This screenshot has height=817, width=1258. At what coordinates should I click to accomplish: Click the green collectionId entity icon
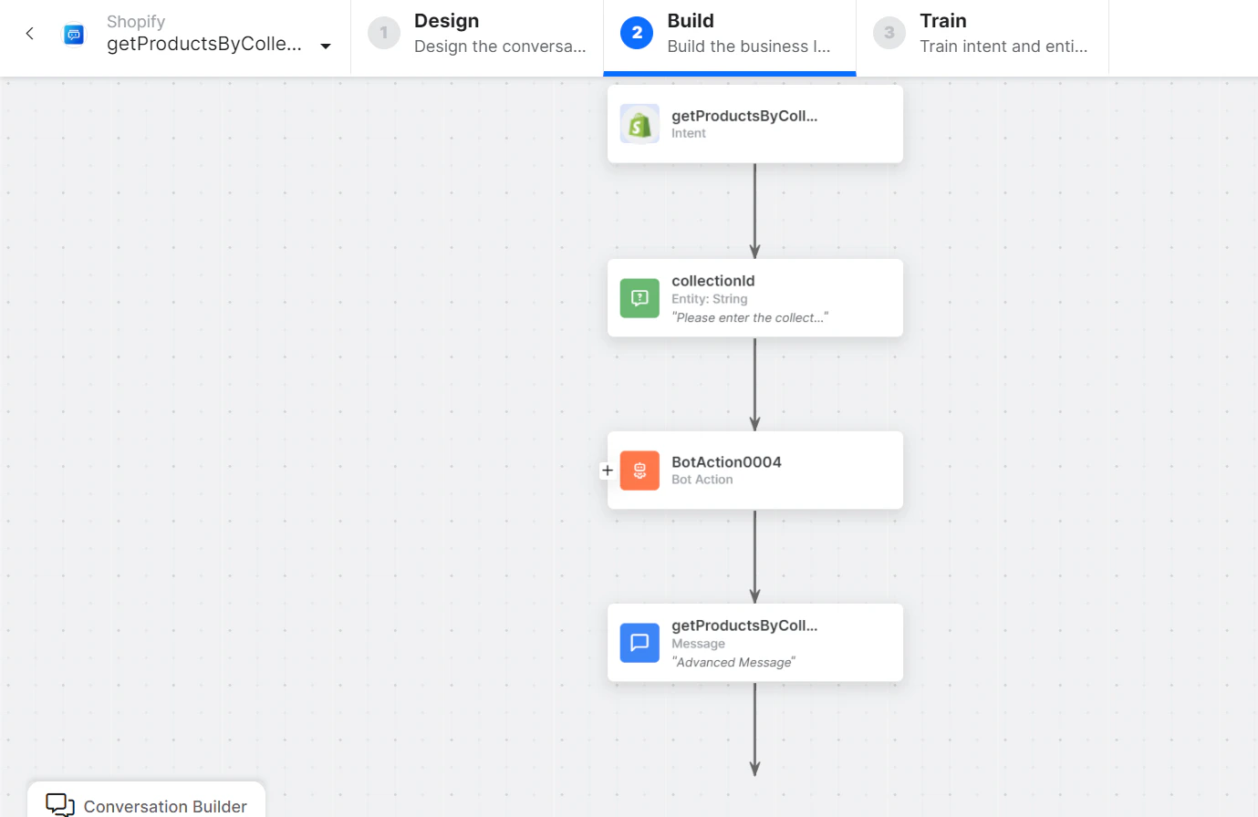coord(639,298)
